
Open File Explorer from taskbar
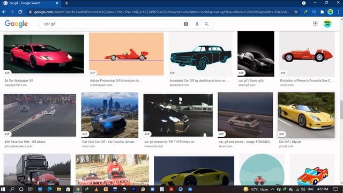(x=58, y=189)
